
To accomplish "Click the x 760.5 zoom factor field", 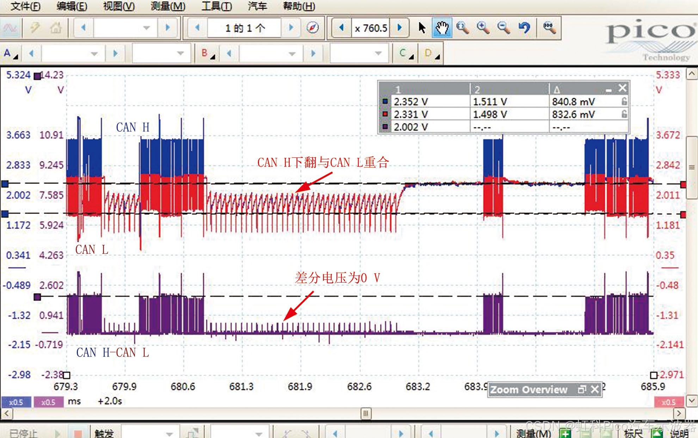I will pyautogui.click(x=371, y=27).
